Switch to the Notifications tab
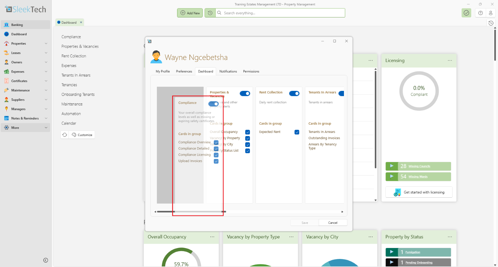The width and height of the screenshot is (498, 267). tap(228, 71)
